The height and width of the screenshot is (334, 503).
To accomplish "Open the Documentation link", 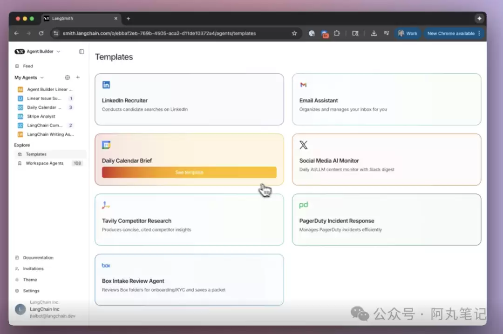I will (x=38, y=258).
